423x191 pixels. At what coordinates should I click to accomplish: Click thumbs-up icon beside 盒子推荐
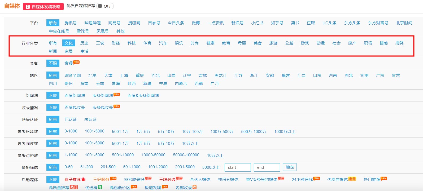[84, 179]
